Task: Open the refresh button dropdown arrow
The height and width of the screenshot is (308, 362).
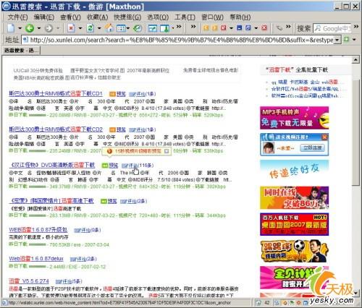Action: (x=99, y=28)
